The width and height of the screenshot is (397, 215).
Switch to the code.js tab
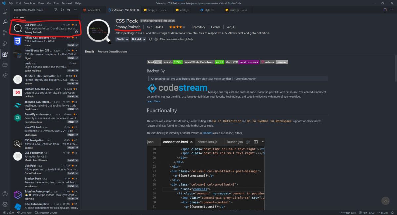click(x=184, y=10)
